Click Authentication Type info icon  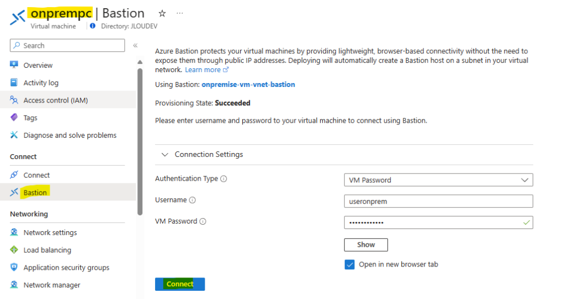point(223,179)
